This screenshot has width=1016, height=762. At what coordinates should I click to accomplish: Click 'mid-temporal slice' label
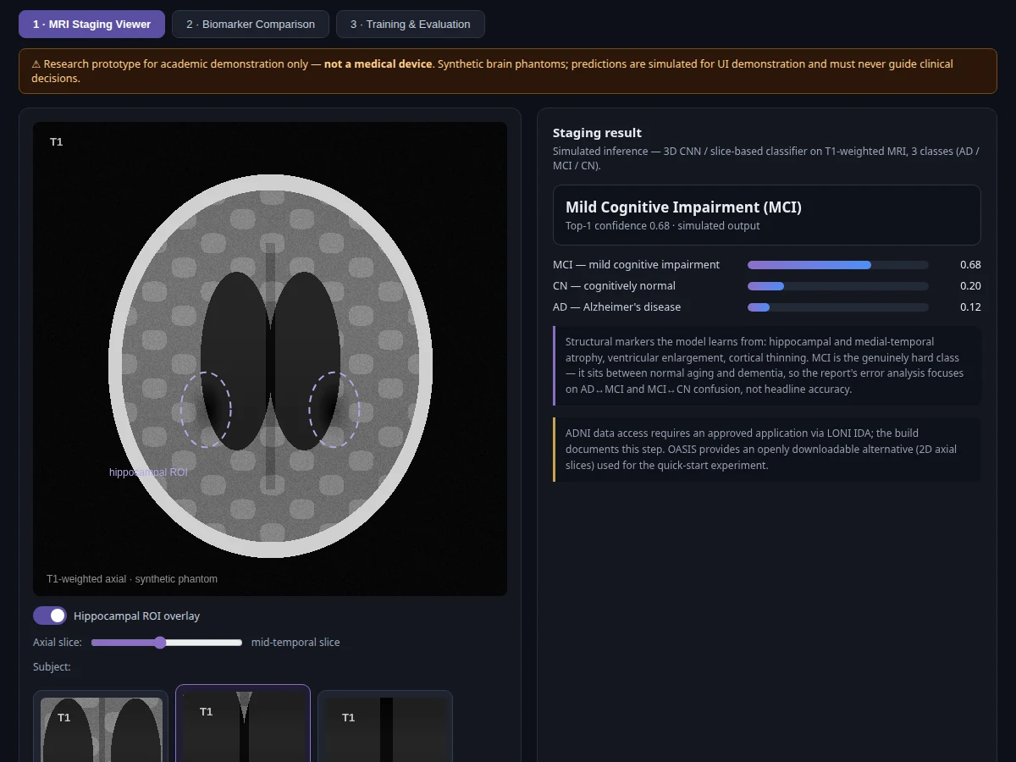295,643
